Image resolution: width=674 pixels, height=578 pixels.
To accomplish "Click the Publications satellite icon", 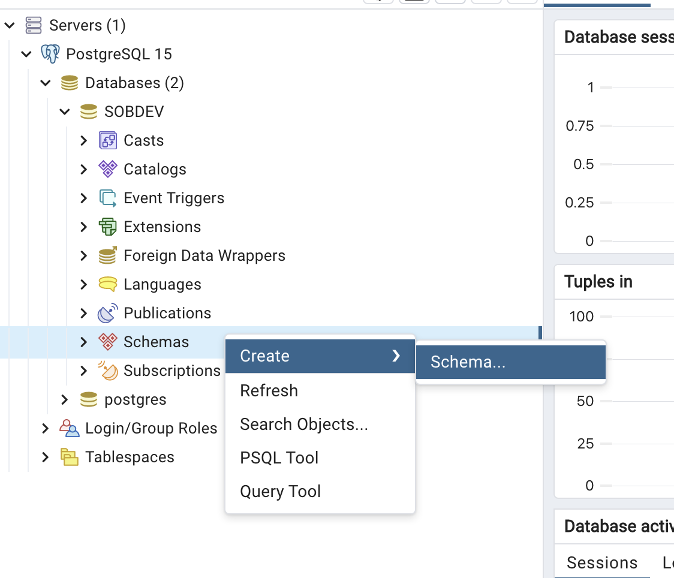I will [107, 313].
